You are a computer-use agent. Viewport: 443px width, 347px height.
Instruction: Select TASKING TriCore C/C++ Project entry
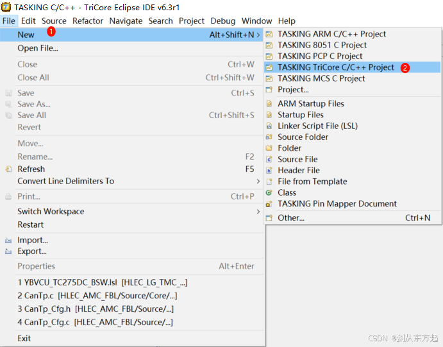coord(353,67)
